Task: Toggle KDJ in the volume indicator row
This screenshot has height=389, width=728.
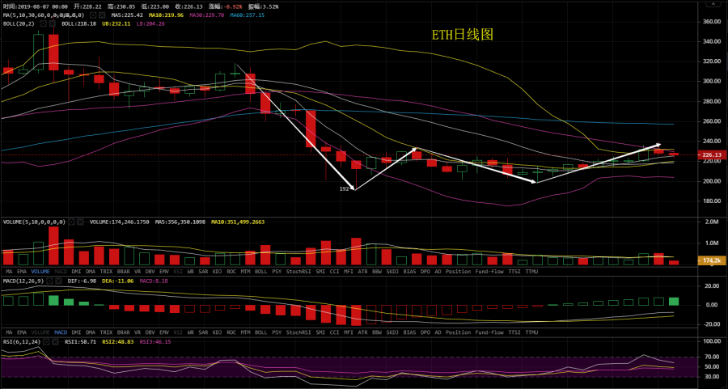Action: (218, 271)
